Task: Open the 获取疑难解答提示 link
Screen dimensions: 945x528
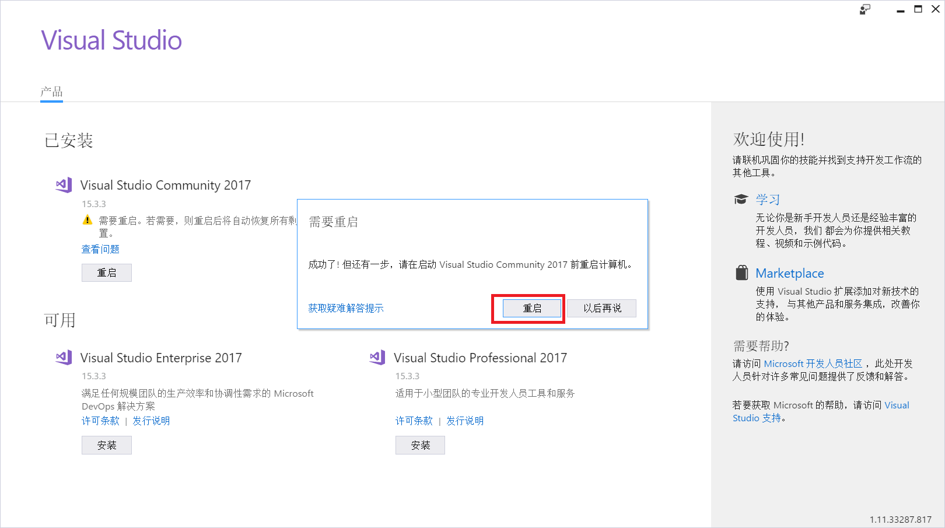Action: coord(346,308)
